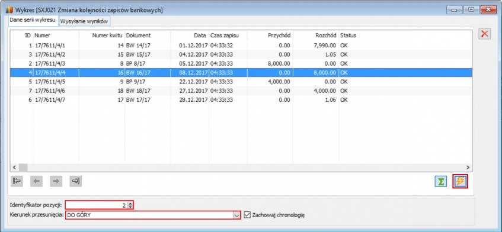This screenshot has height=232, width=502.
Task: Select highlighted row 17/7611/4/4
Action: [x=241, y=73]
